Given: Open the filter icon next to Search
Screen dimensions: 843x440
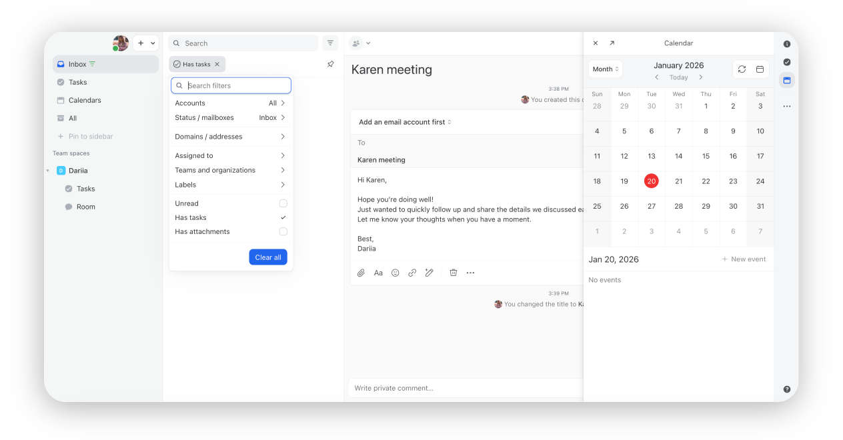Looking at the screenshot, I should [x=330, y=43].
